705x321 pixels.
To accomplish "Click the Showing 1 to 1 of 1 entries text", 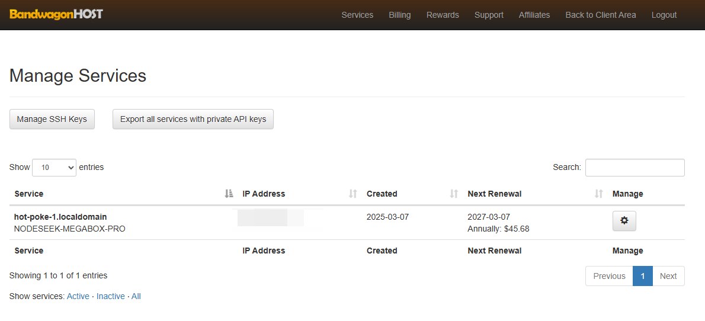I will (58, 275).
